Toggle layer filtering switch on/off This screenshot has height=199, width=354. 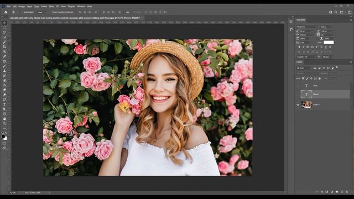click(337, 67)
